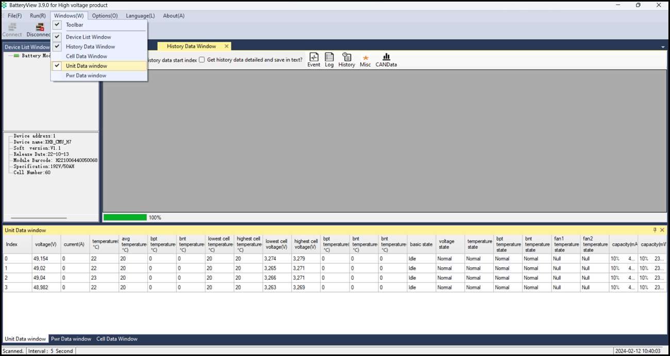Image resolution: width=670 pixels, height=356 pixels.
Task: Click the voltage state column header
Action: click(x=450, y=244)
